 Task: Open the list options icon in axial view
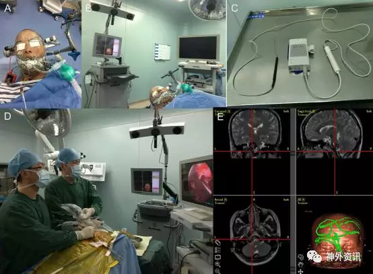coord(218,250)
